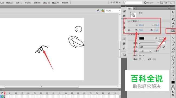Viewport: 176px width, 98px height.
Task: Click the stroke thickness slider handle
Action: tap(140, 43)
